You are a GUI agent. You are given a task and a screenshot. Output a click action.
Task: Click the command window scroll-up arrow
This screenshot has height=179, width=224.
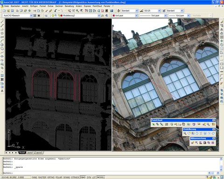click(x=221, y=159)
